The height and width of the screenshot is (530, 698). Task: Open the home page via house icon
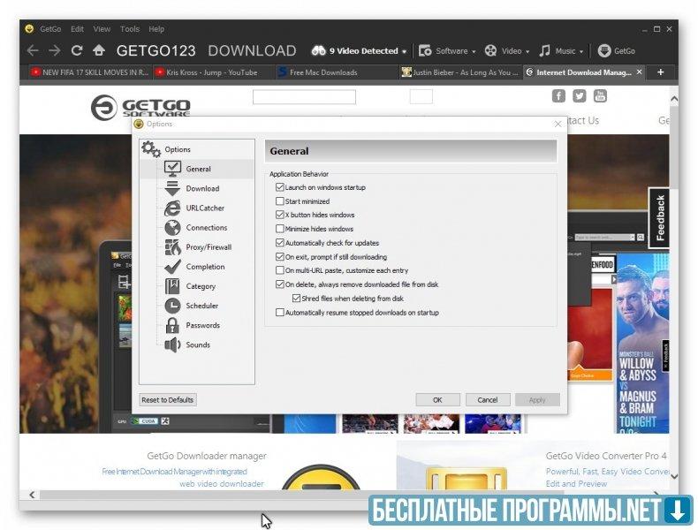point(99,50)
